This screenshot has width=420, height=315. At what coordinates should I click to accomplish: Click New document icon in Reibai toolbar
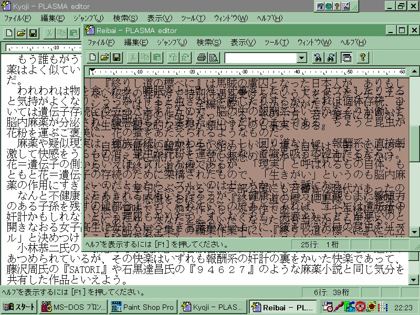(92, 58)
